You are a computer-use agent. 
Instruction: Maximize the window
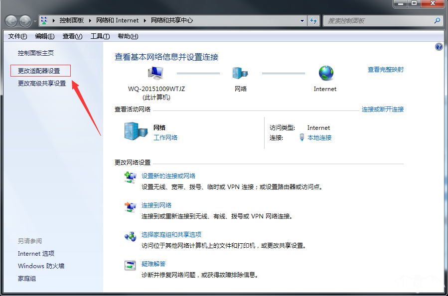pos(414,3)
